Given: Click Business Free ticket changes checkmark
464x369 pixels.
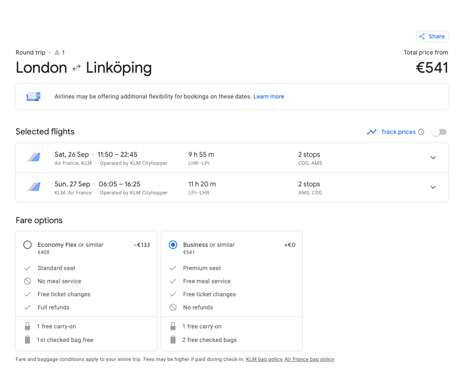Looking at the screenshot, I should click(173, 294).
